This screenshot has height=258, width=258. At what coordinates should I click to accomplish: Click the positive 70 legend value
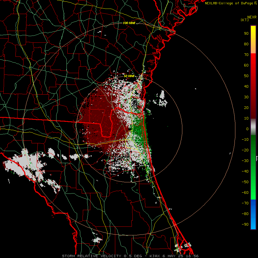pyautogui.click(x=246, y=55)
